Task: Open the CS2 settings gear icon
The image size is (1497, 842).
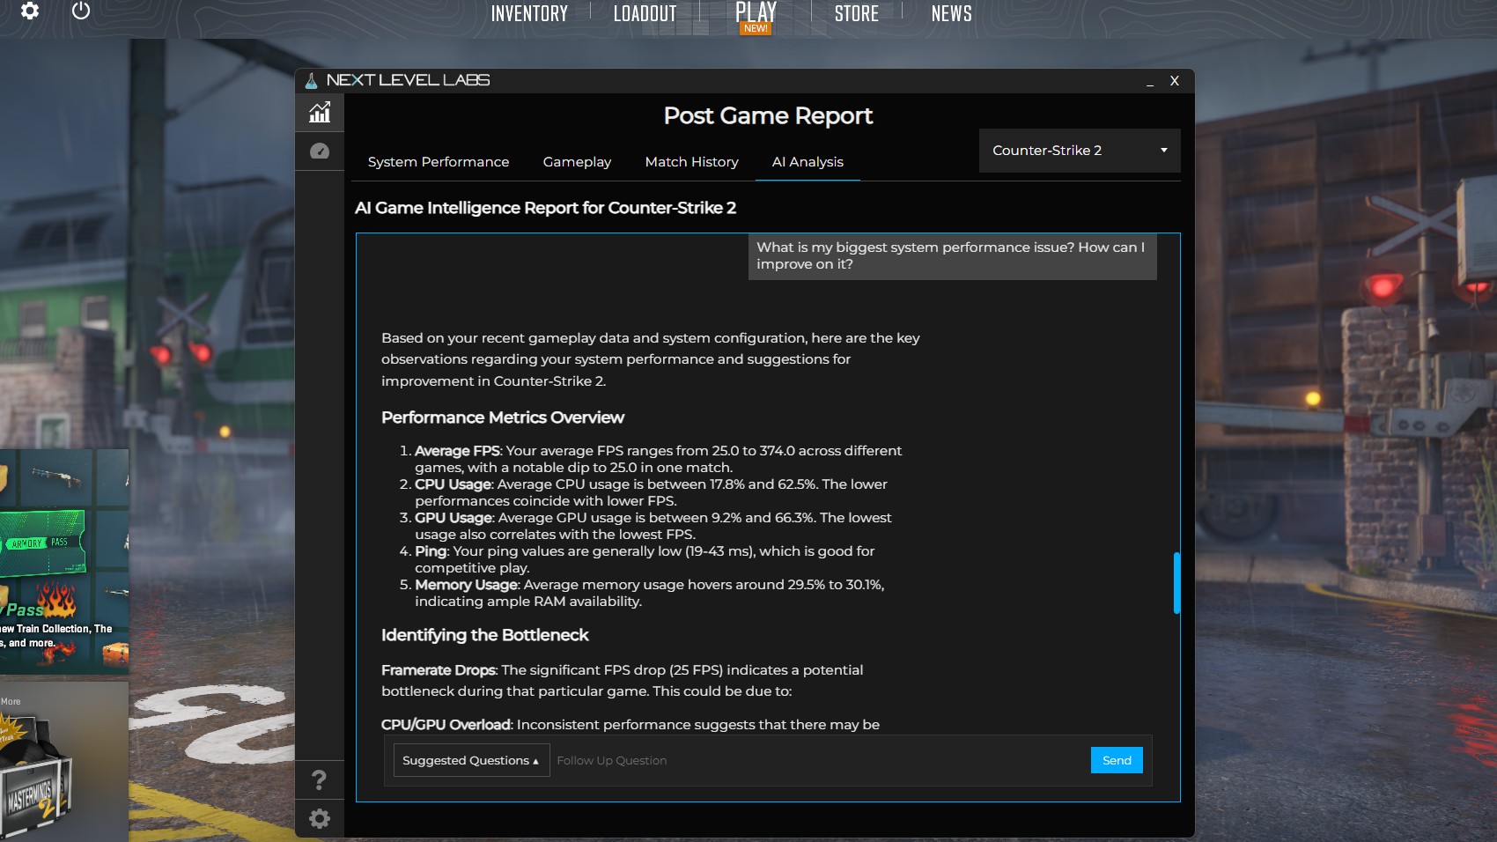Action: [30, 11]
